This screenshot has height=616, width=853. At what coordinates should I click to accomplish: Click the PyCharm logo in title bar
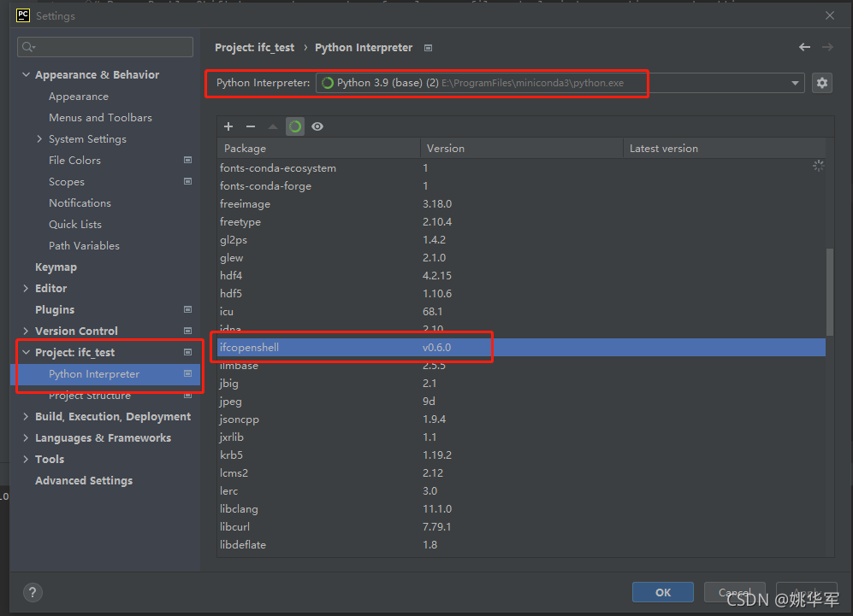point(23,15)
